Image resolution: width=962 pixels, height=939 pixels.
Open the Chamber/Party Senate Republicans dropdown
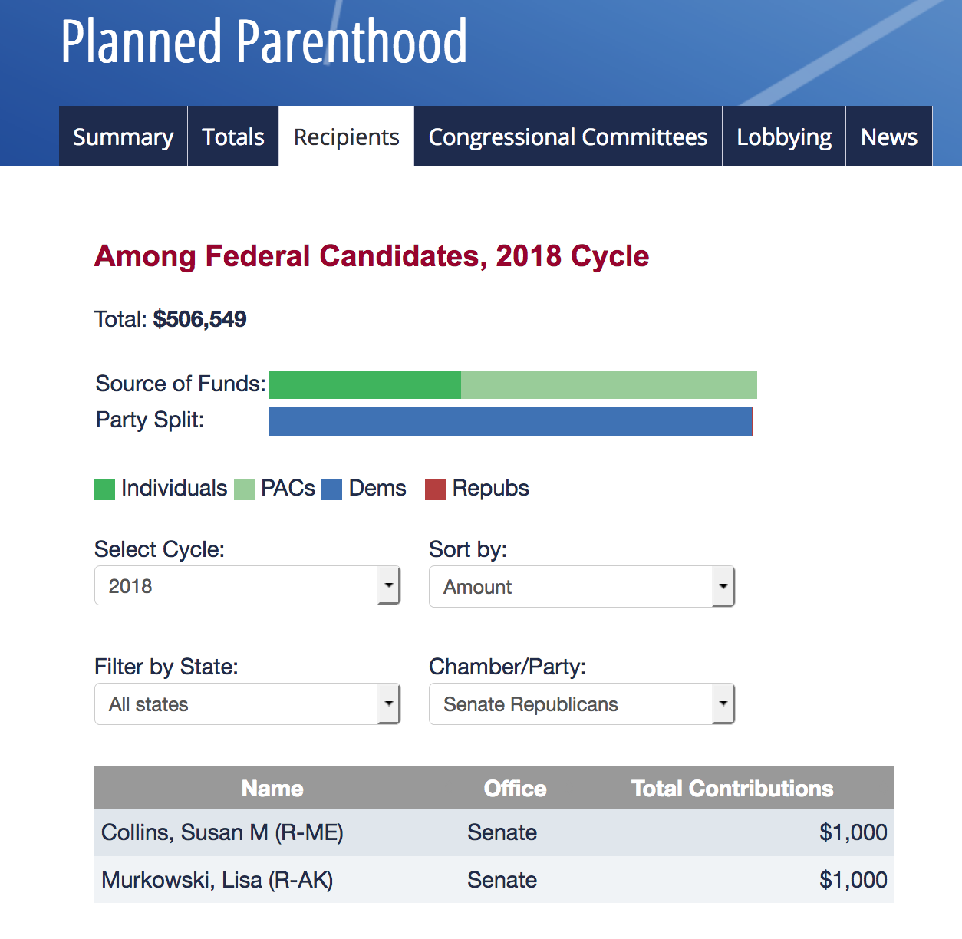pyautogui.click(x=581, y=704)
